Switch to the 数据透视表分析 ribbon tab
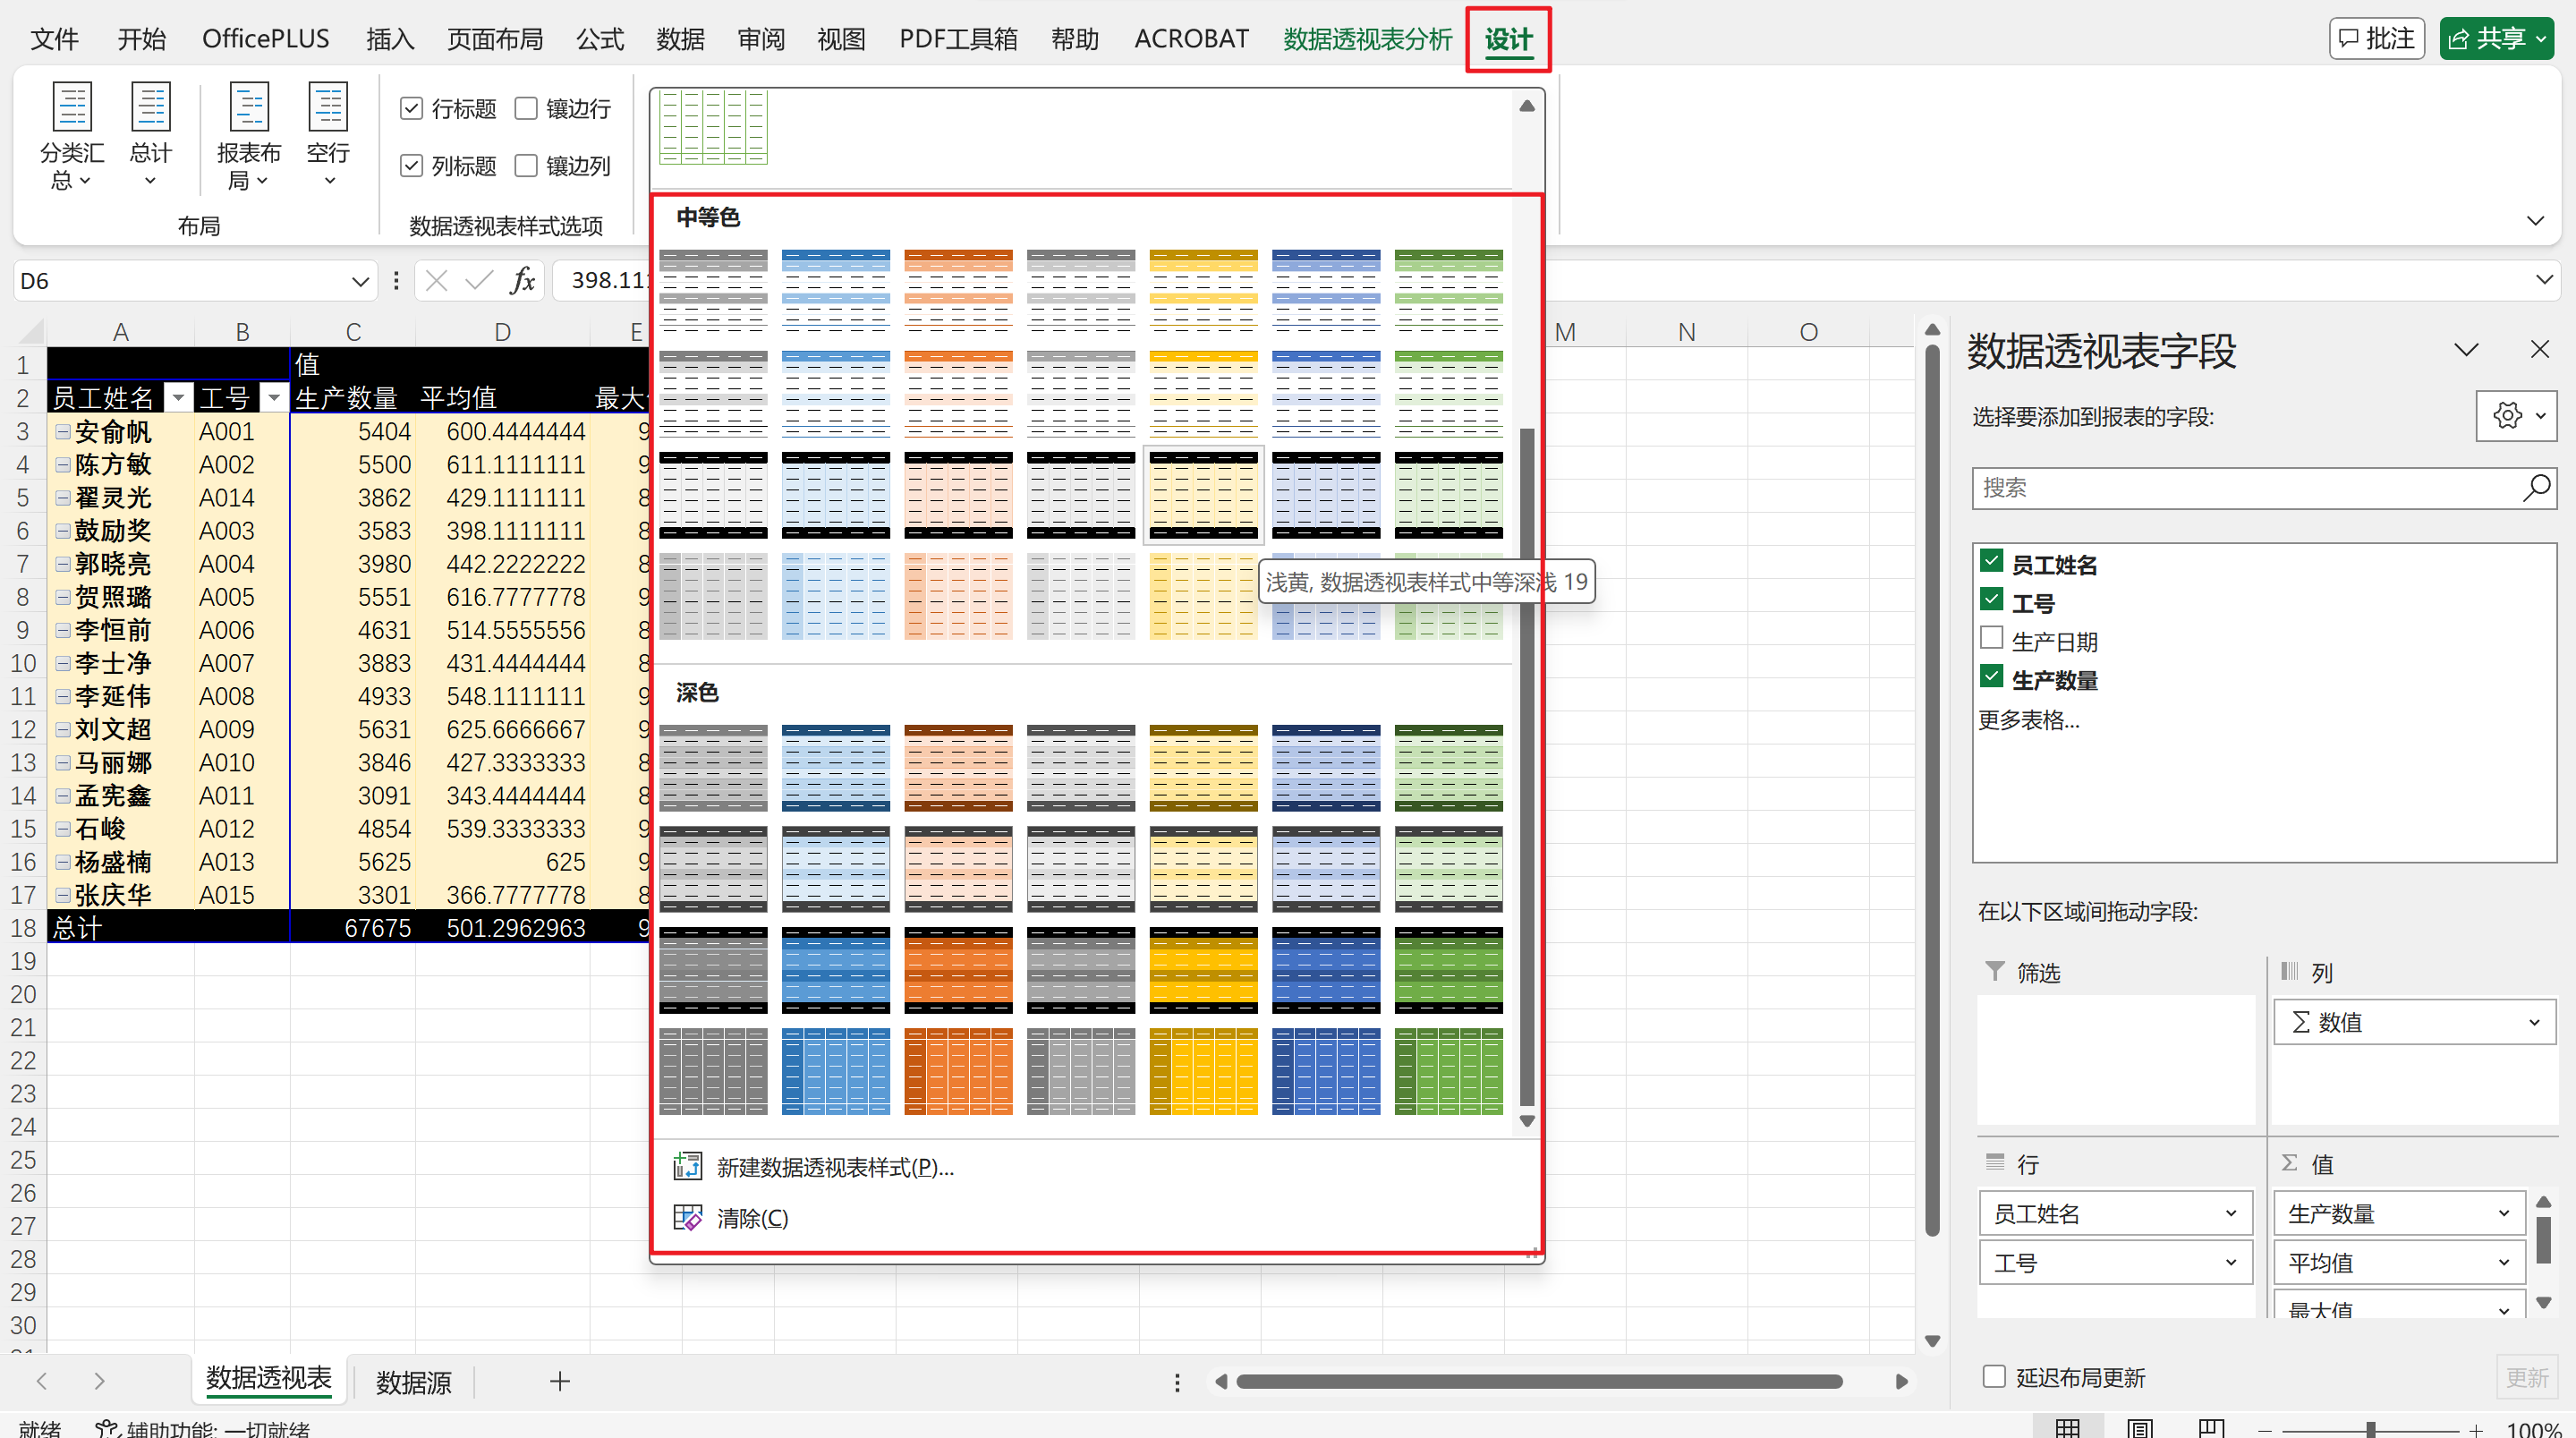 pyautogui.click(x=1366, y=39)
